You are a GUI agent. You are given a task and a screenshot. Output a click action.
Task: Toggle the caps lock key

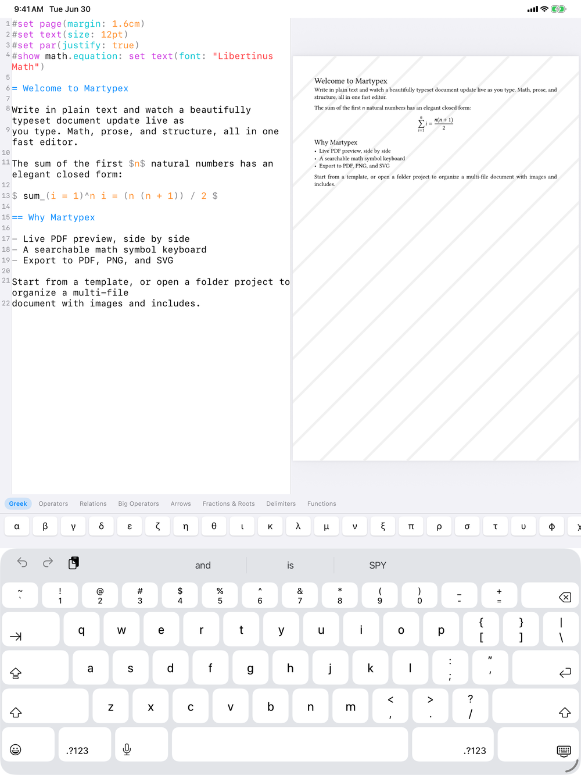click(x=35, y=668)
